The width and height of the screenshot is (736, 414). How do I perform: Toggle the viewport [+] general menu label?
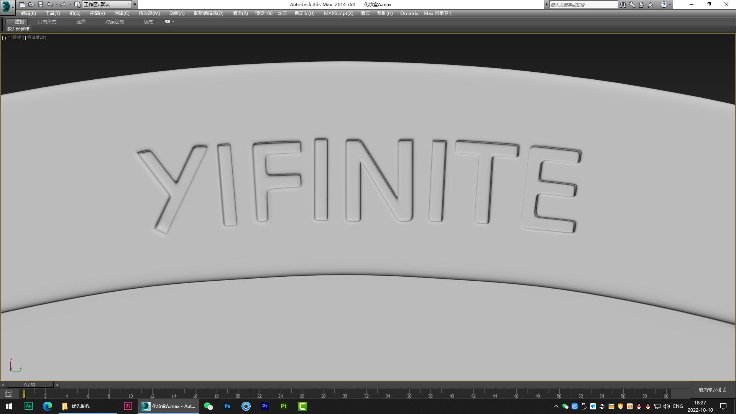coord(5,38)
